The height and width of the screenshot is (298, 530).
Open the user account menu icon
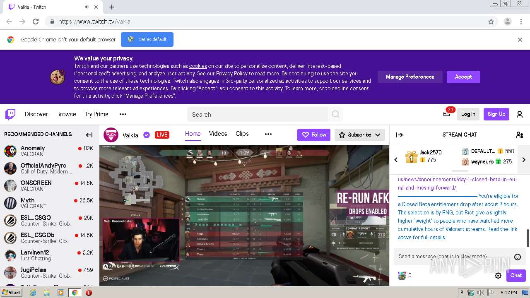pos(520,114)
